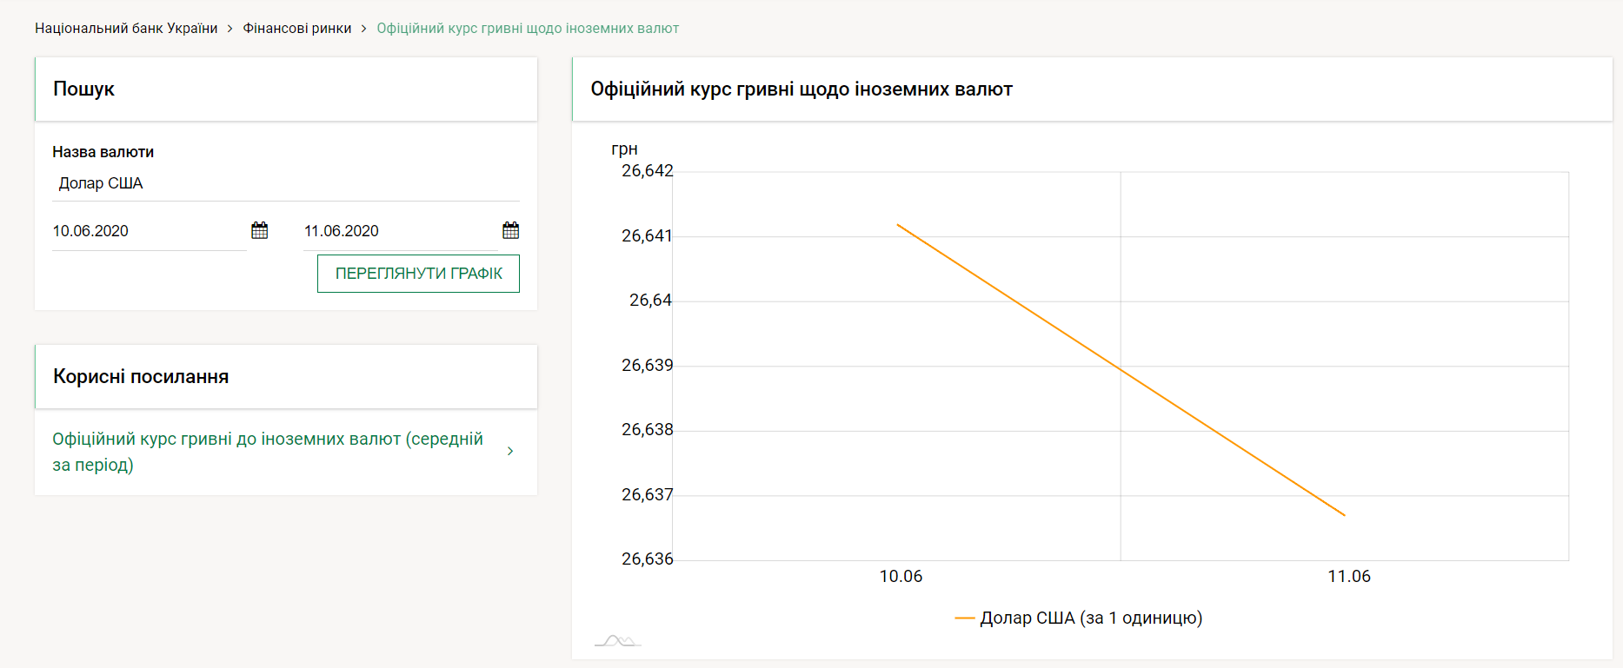Click the Пошук panel heading

pos(83,89)
